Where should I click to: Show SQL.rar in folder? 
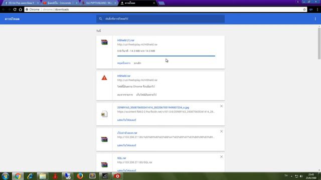126,170
